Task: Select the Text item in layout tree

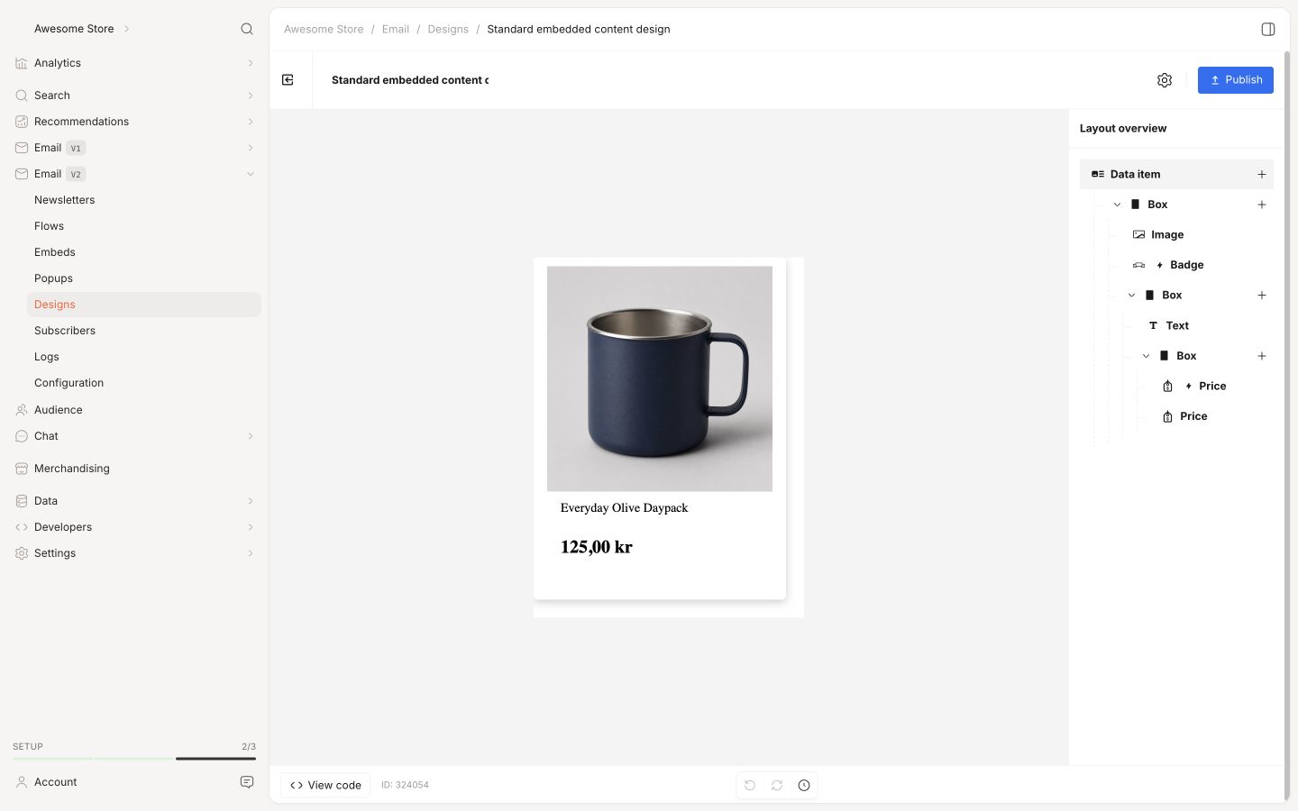Action: 1177,325
